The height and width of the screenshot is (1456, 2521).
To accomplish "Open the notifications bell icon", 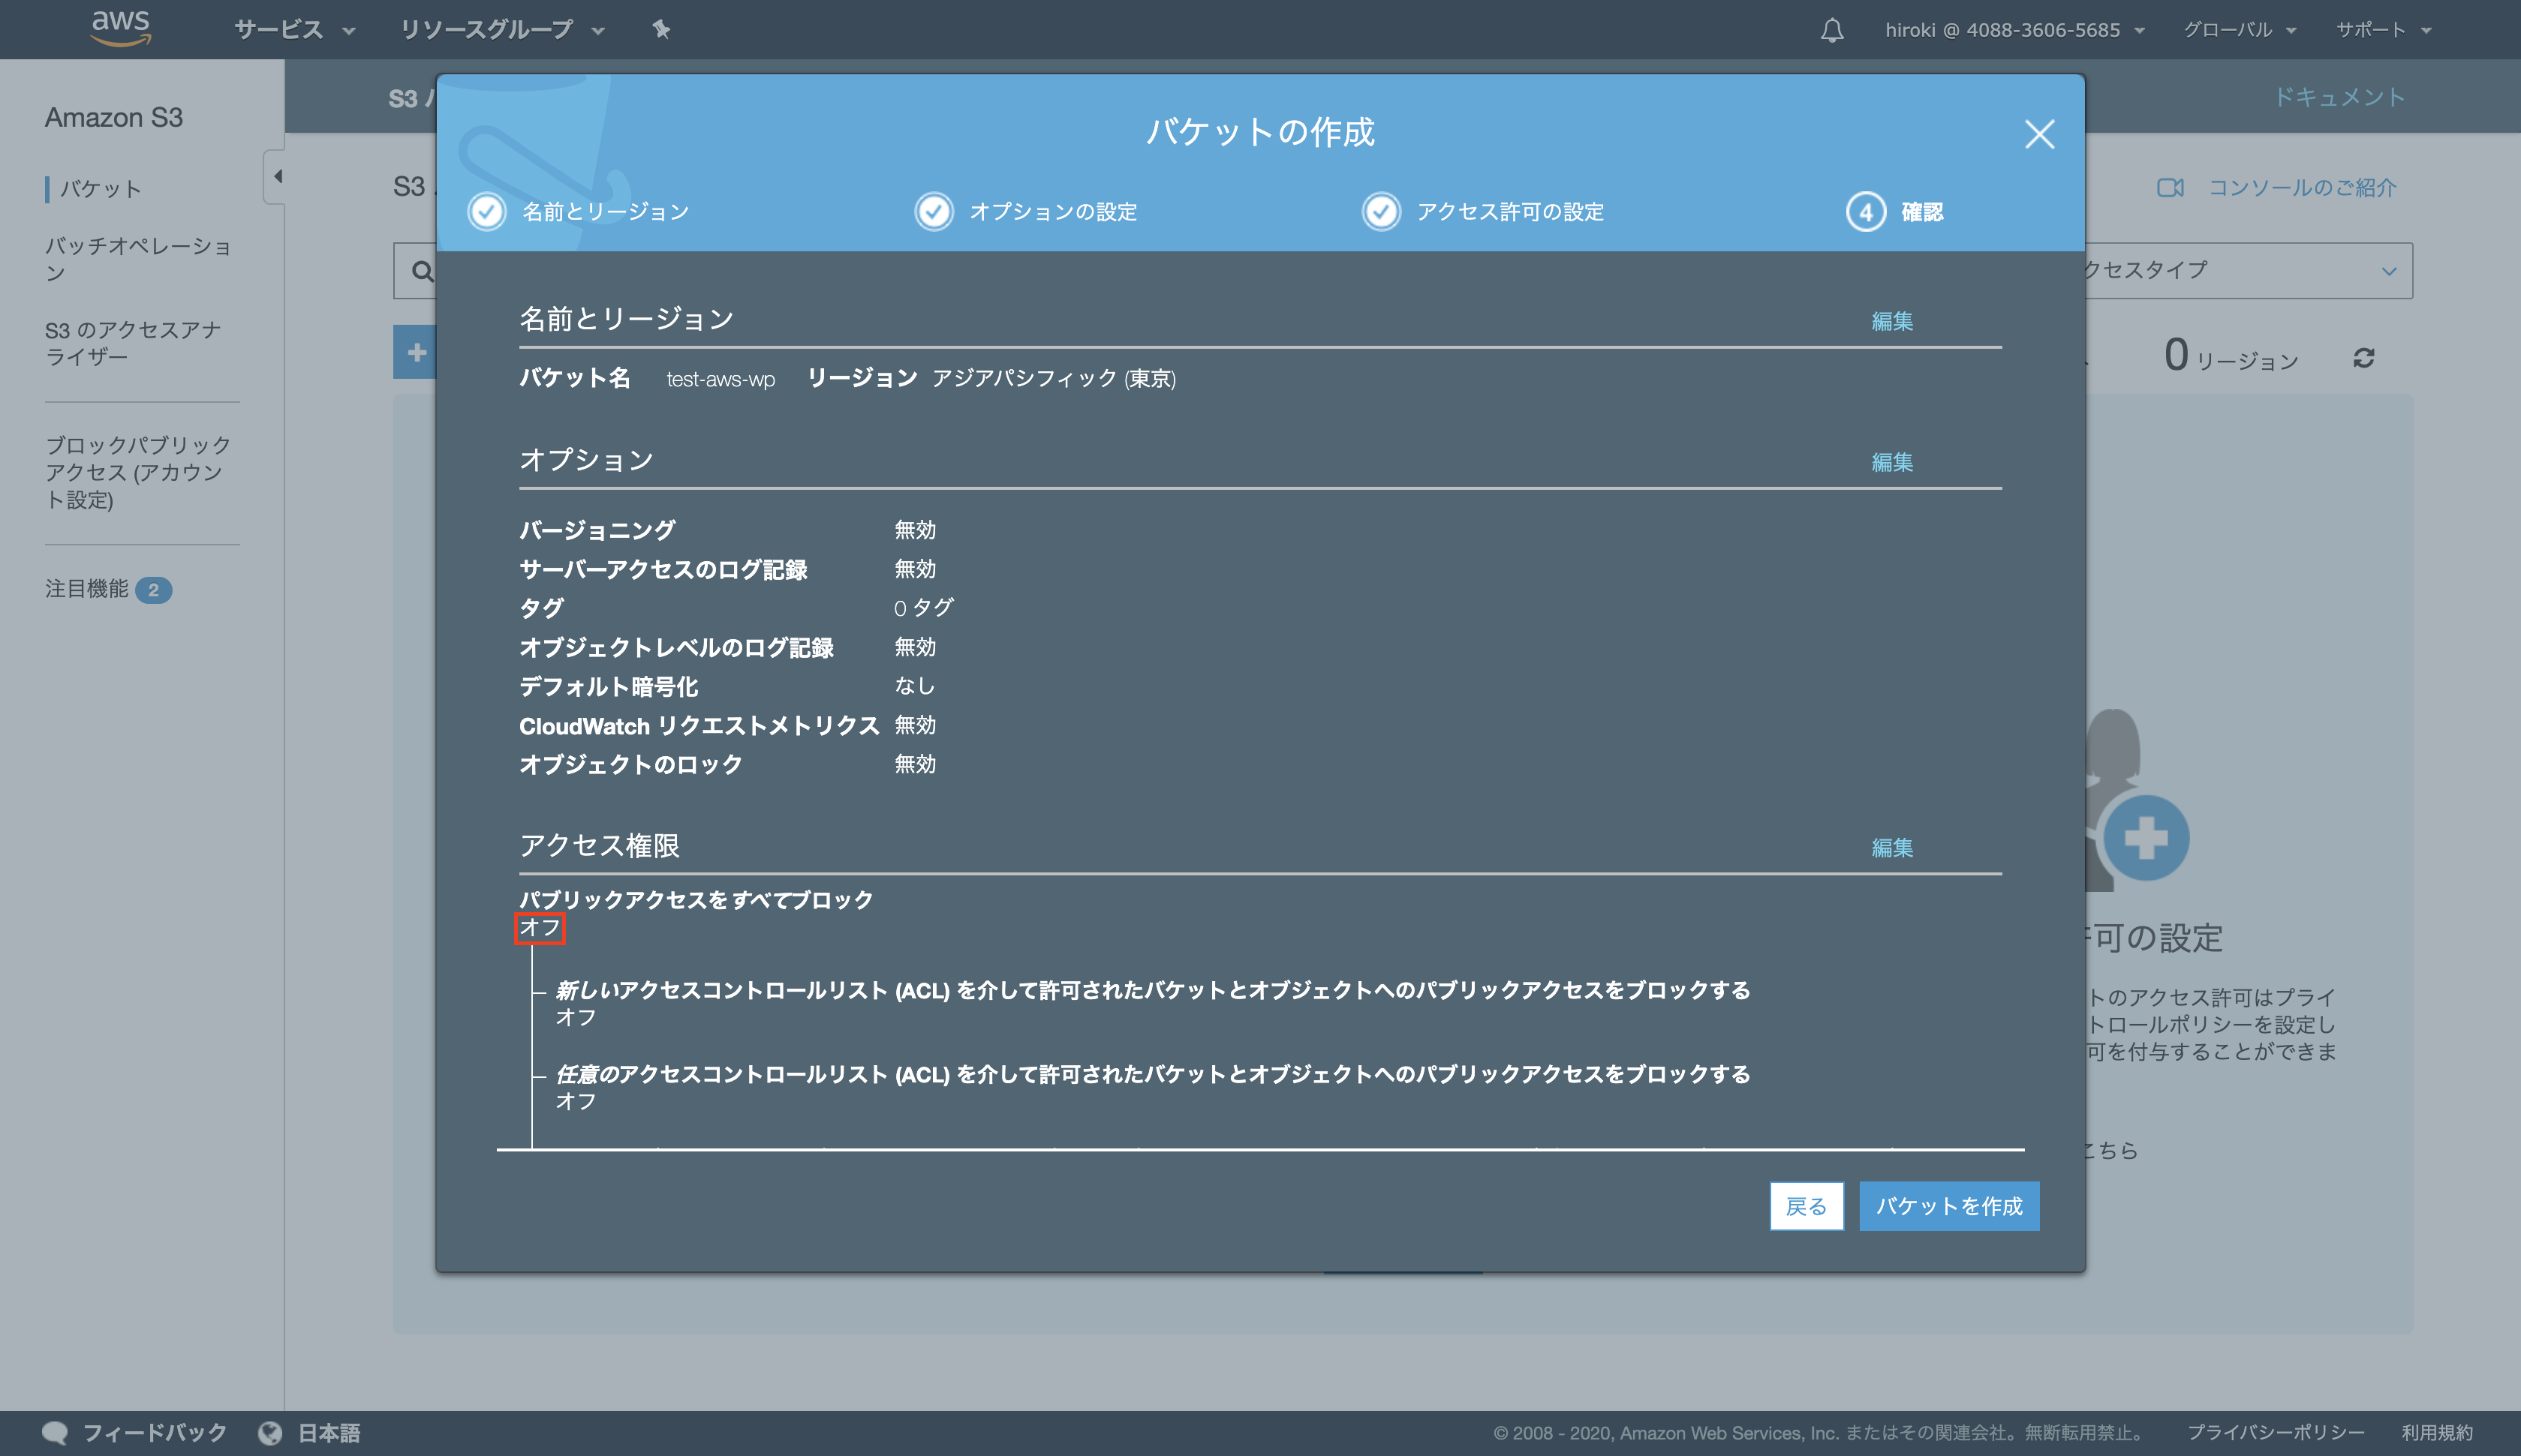I will click(1832, 30).
